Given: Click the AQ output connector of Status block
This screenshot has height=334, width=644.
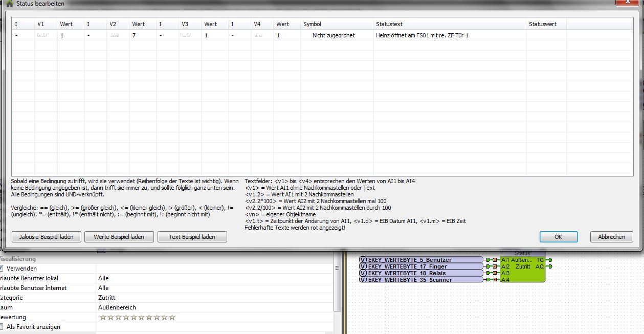Looking at the screenshot, I should 550,266.
